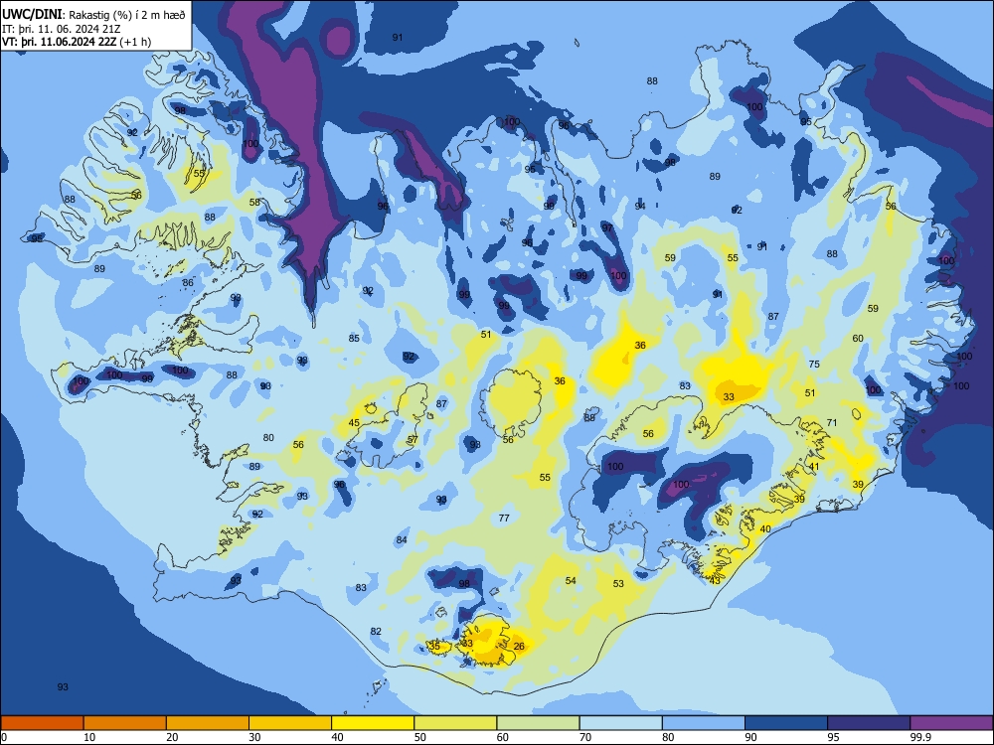Click the 'IT: þri. 11. 06. 2024 21Z' line
This screenshot has height=745, width=994.
pos(62,29)
